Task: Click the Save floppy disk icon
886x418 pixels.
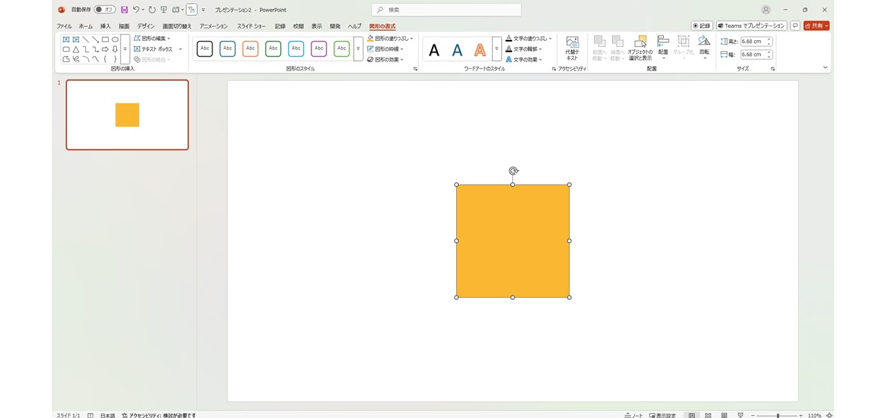Action: 125,10
